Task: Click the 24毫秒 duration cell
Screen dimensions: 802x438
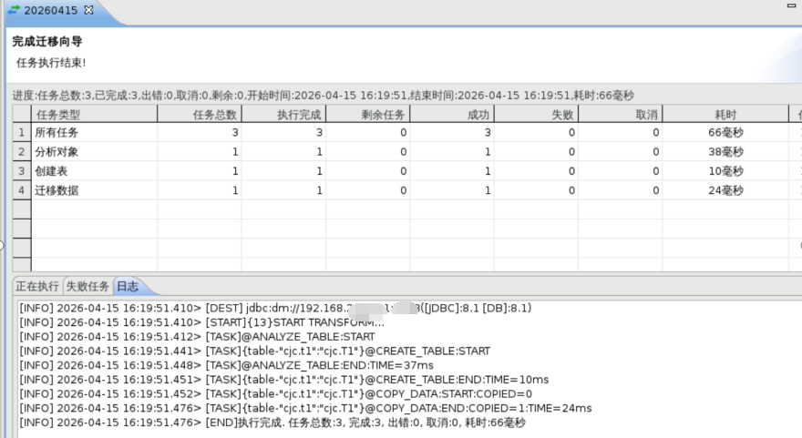Action: point(725,190)
